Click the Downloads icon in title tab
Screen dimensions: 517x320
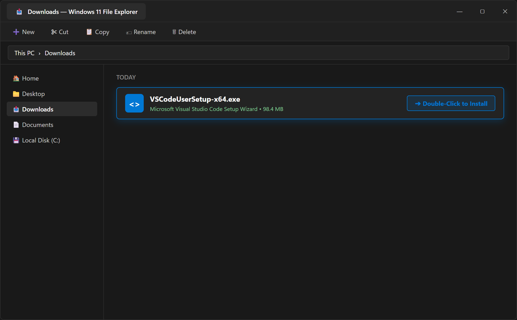point(19,12)
